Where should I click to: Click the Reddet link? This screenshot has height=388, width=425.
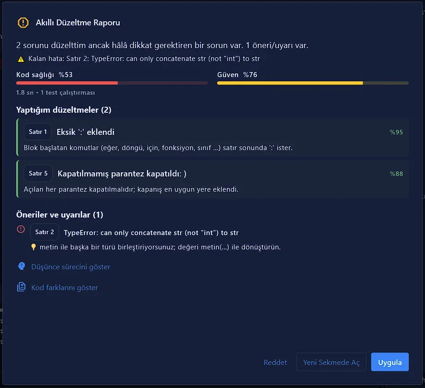[x=275, y=362]
